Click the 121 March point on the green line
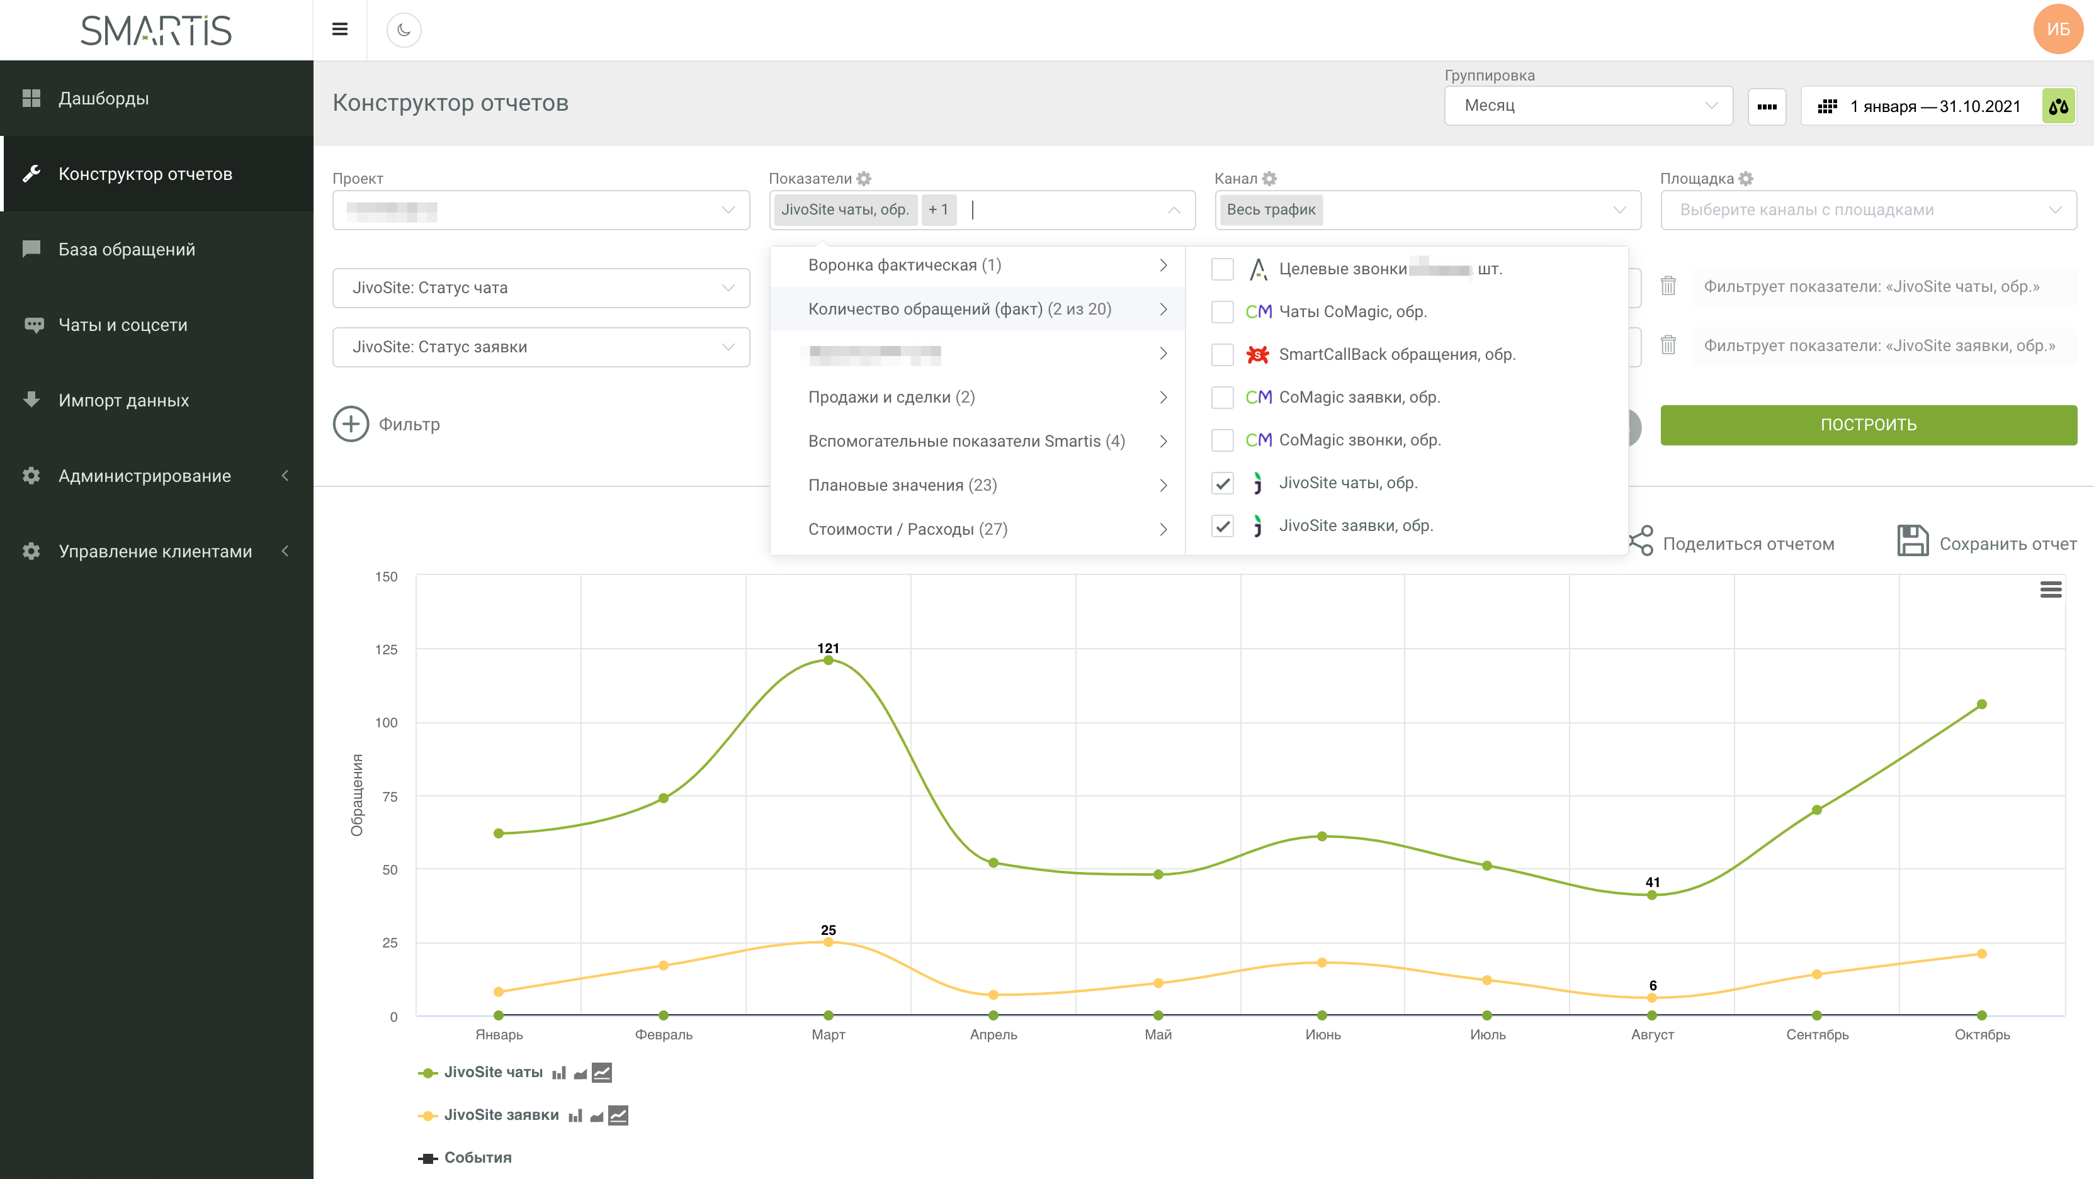Viewport: 2094px width, 1179px height. coord(827,661)
